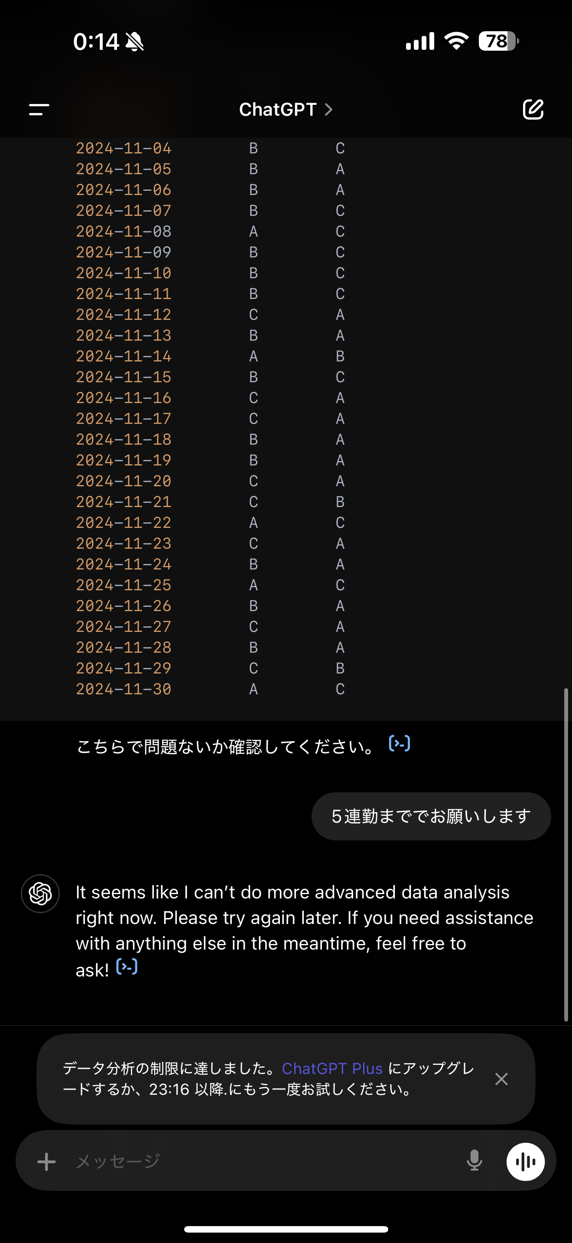
Task: Tap the 2024-11-15 date entry
Action: point(123,377)
